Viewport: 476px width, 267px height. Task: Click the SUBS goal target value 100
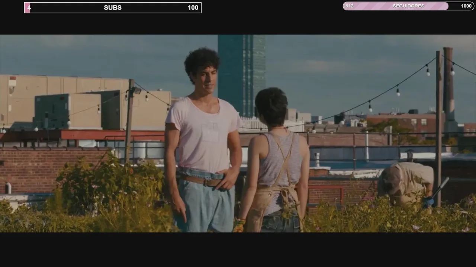[193, 8]
